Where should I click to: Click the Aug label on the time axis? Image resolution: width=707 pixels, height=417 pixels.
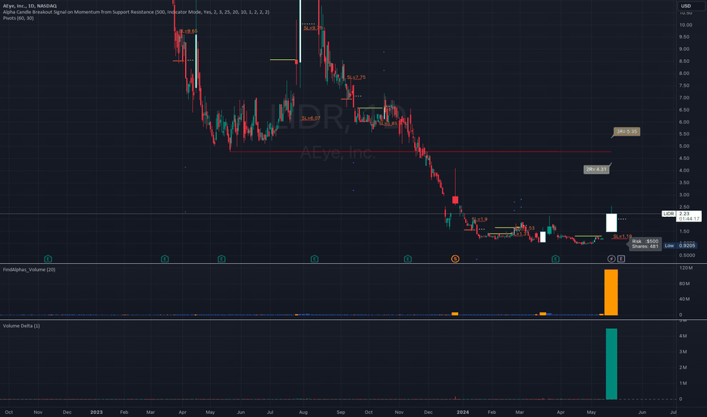(x=303, y=412)
